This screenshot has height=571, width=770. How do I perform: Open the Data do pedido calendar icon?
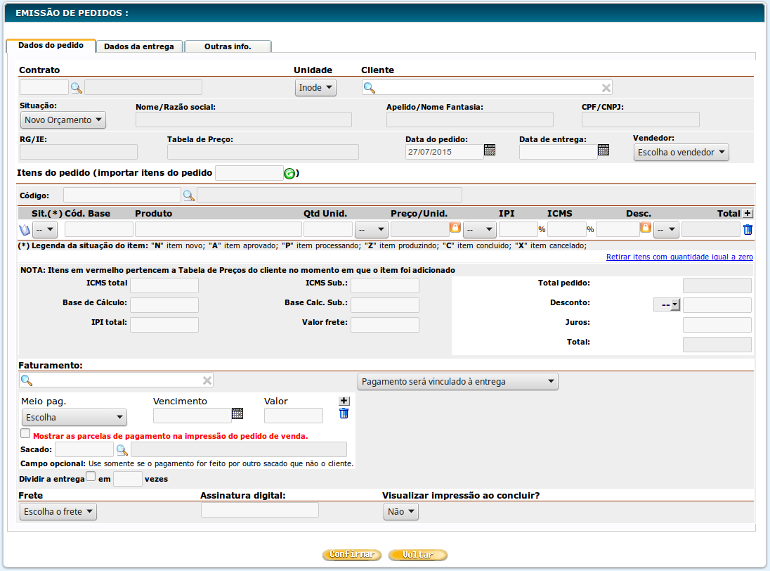490,150
